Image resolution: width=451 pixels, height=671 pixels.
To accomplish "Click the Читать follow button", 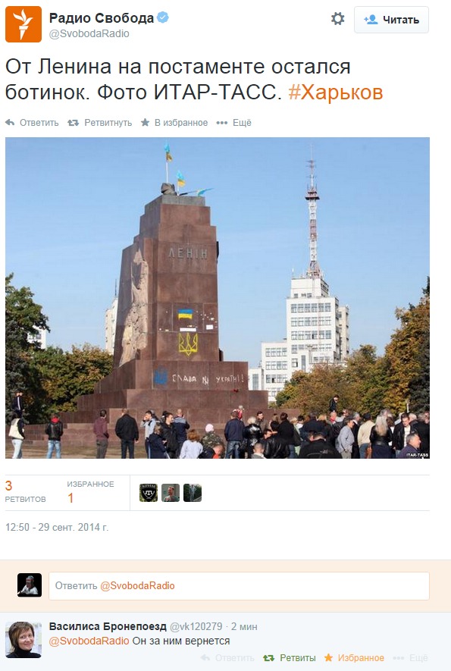I will 391,20.
